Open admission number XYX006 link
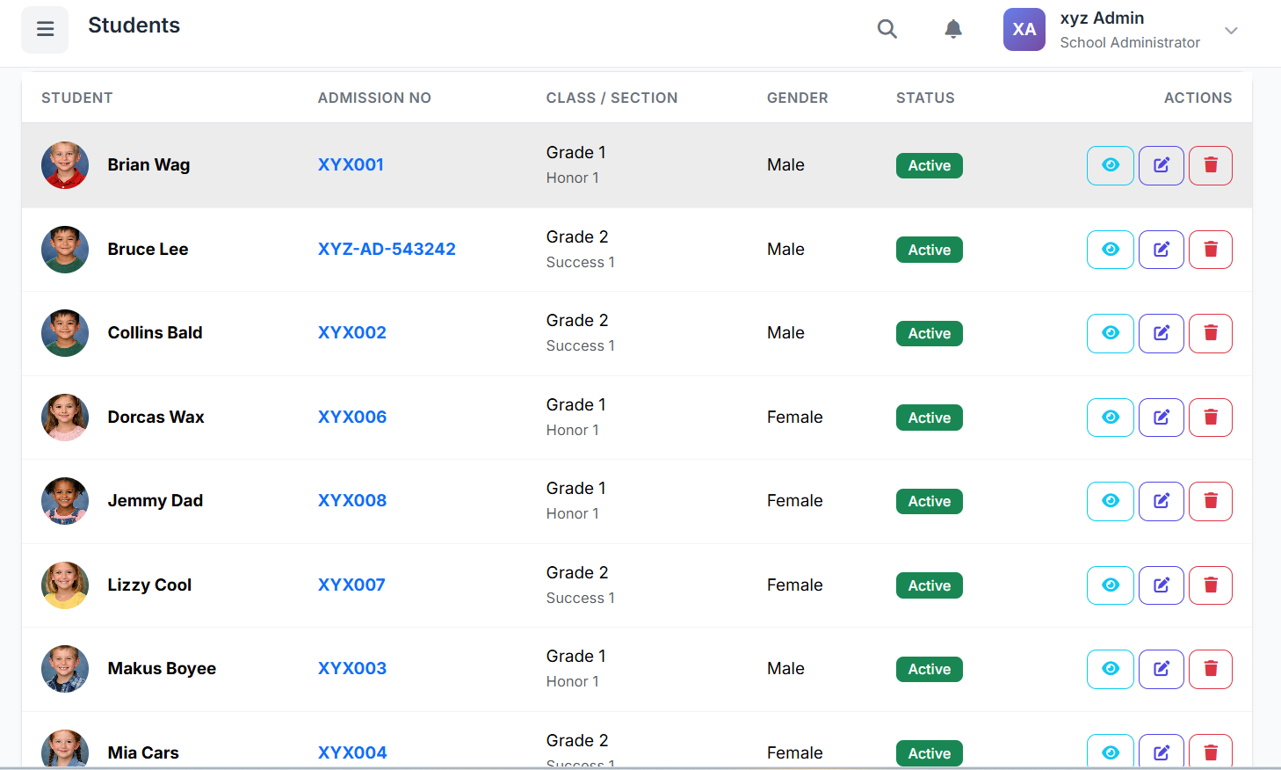The image size is (1281, 770). click(352, 417)
